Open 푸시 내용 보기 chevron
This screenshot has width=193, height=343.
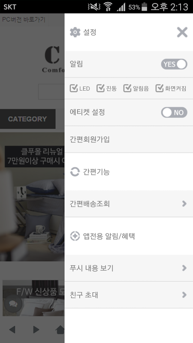[184, 268]
